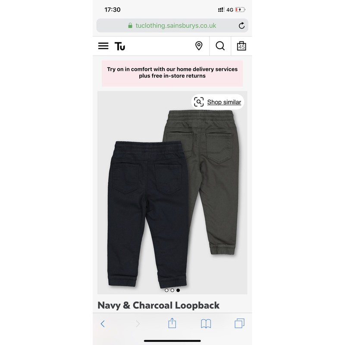Image resolution: width=345 pixels, height=345 pixels.
Task: Reload the page with refresh icon
Action: point(241,25)
